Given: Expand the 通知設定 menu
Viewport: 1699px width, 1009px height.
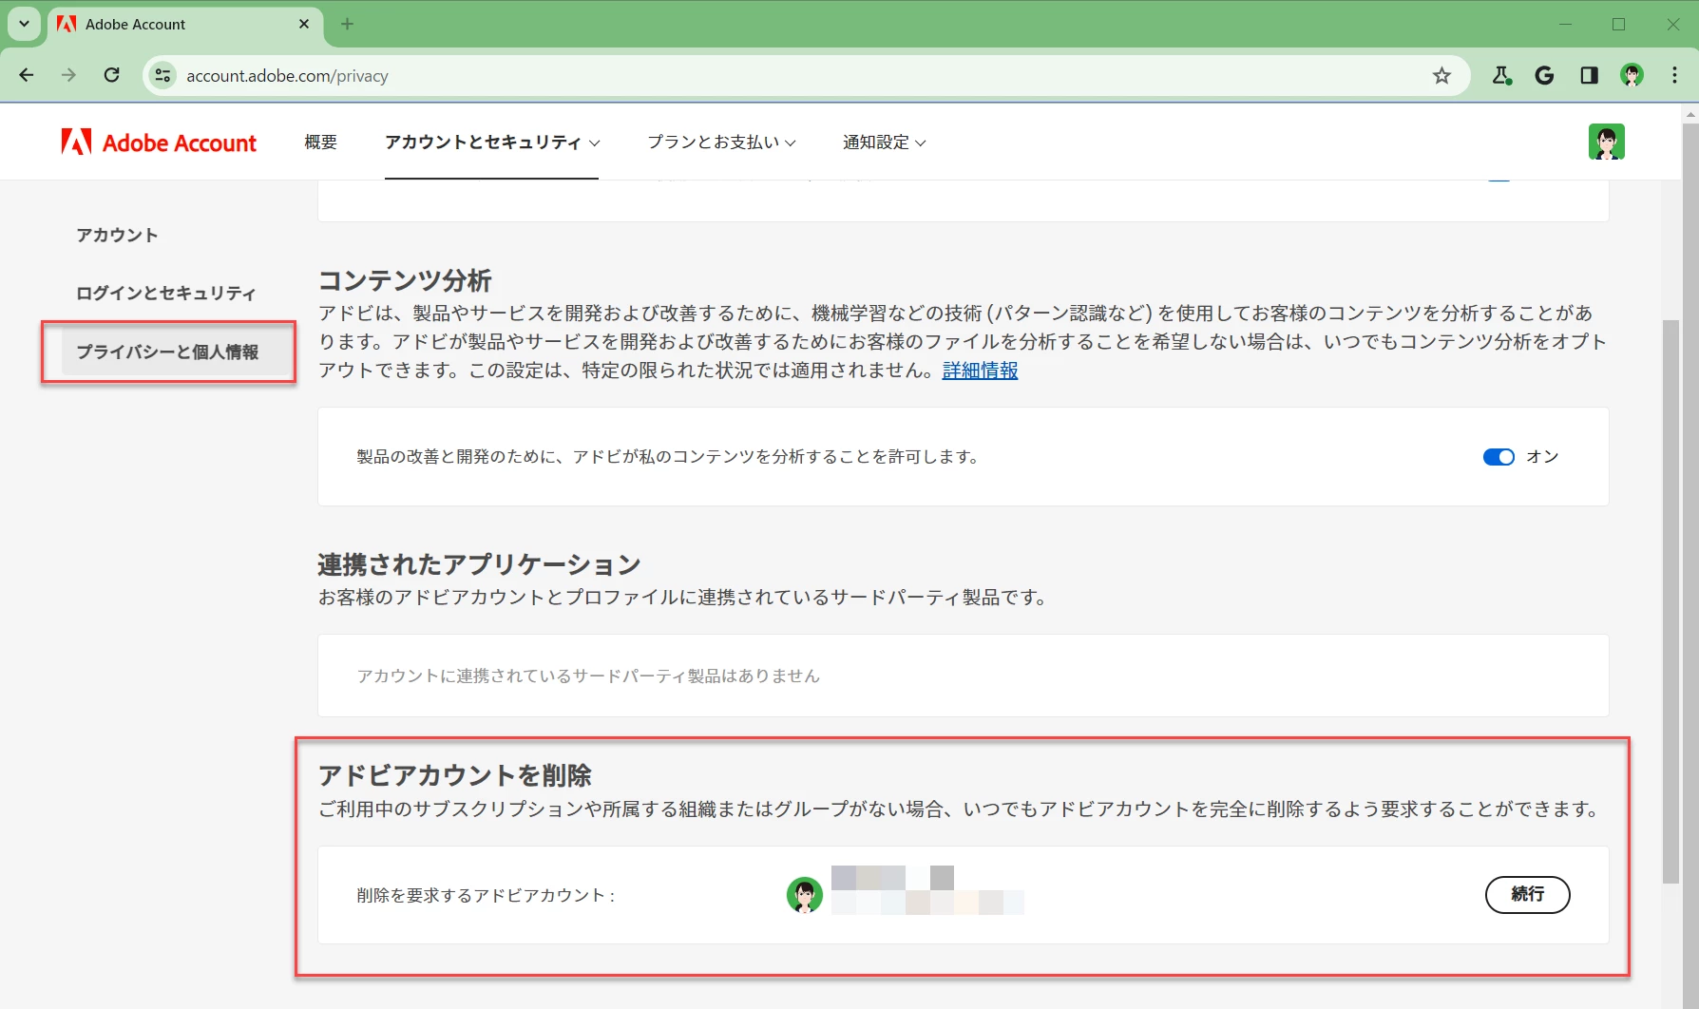Looking at the screenshot, I should pyautogui.click(x=884, y=143).
